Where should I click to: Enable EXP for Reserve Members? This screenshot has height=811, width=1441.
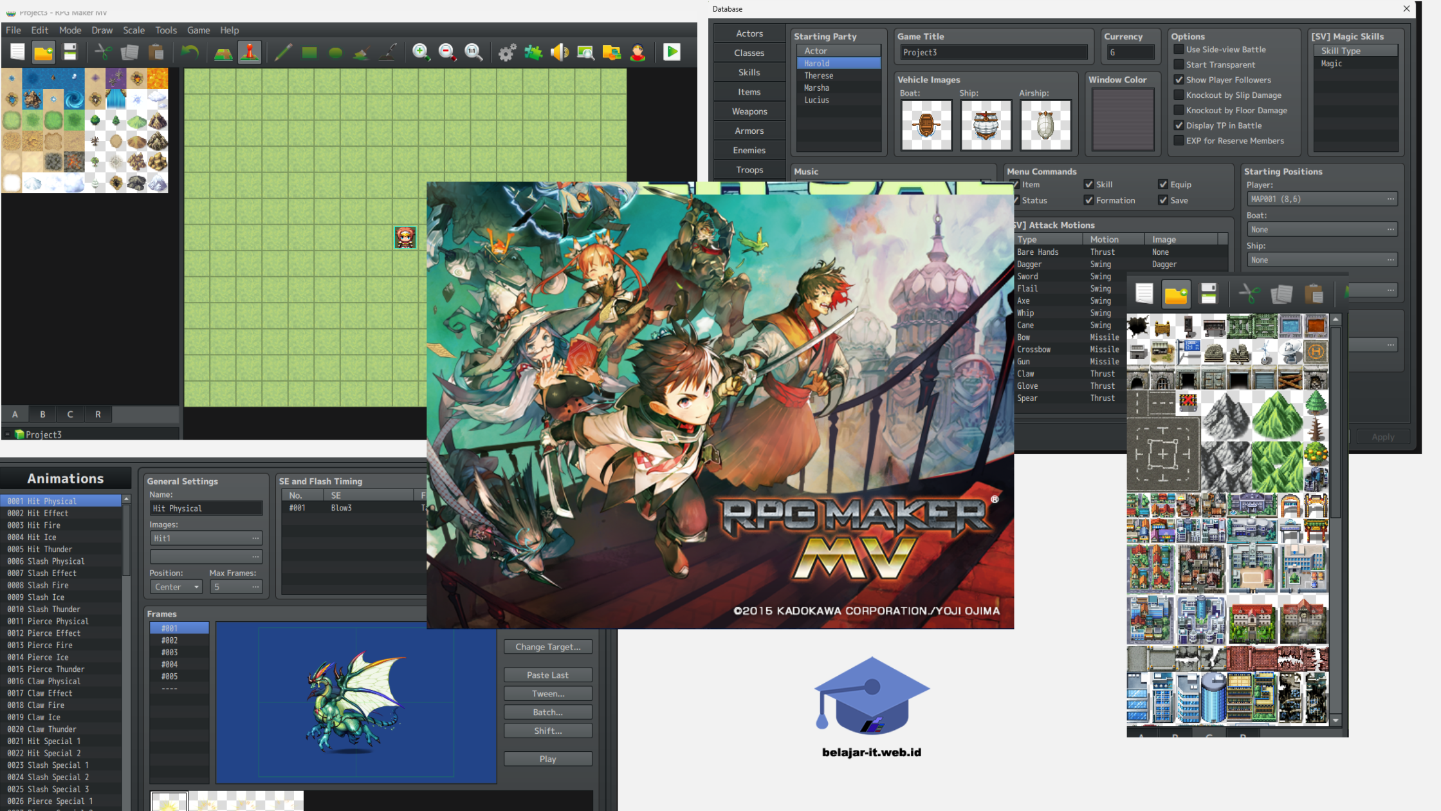1179,141
